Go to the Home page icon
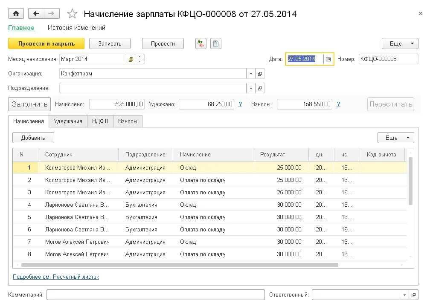430x306 pixels. 16,13
